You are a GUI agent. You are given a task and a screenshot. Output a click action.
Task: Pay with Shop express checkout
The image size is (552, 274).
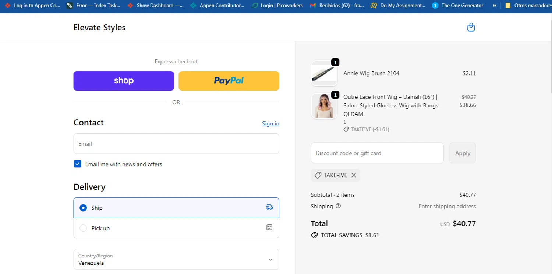click(124, 81)
